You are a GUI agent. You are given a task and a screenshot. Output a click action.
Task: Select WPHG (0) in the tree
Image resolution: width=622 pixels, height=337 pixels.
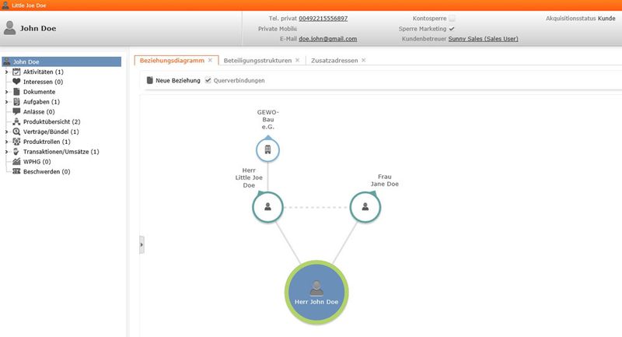(x=37, y=162)
